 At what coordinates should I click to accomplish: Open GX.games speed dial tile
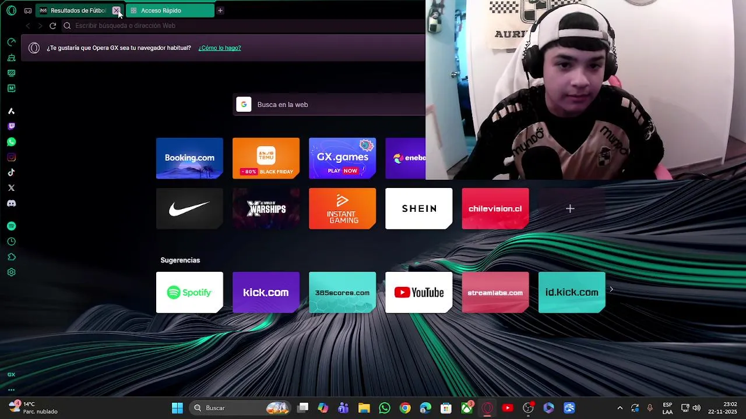342,158
